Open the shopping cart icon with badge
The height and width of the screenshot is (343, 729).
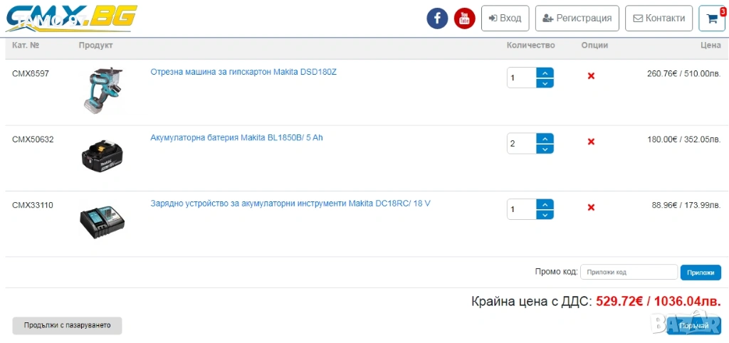[x=712, y=19]
